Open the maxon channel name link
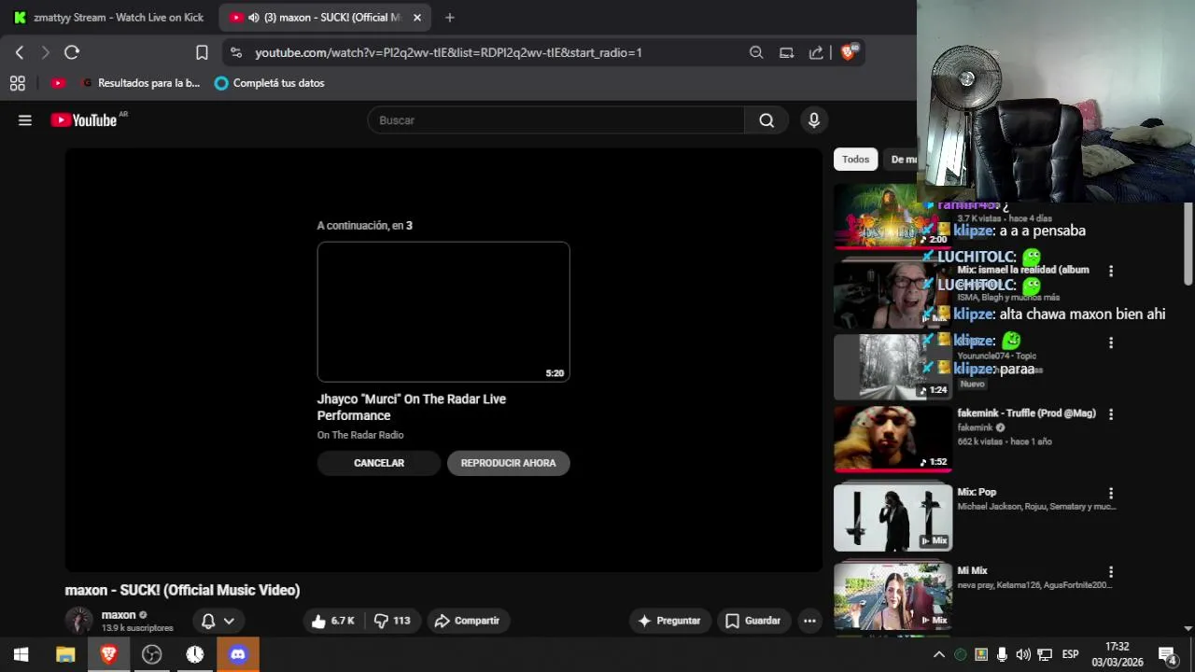 pyautogui.click(x=119, y=615)
